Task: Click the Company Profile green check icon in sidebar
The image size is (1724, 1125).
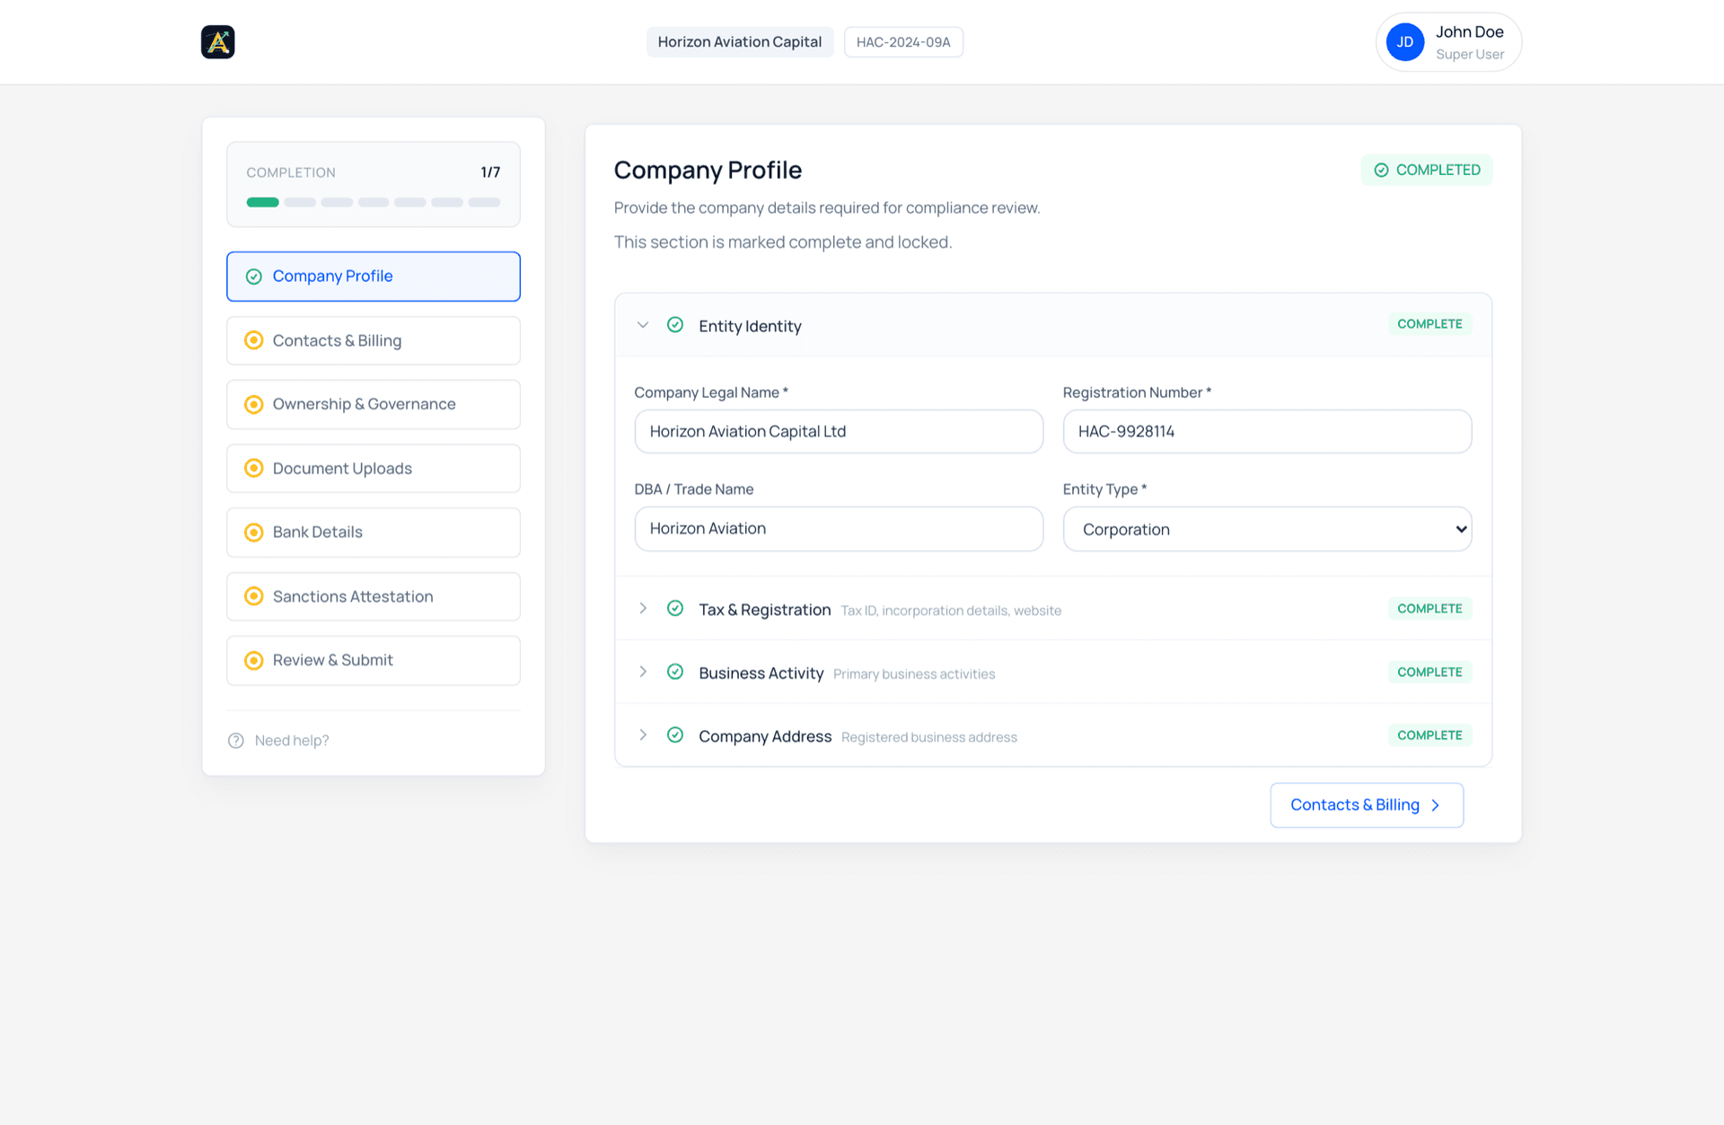Action: click(x=254, y=277)
